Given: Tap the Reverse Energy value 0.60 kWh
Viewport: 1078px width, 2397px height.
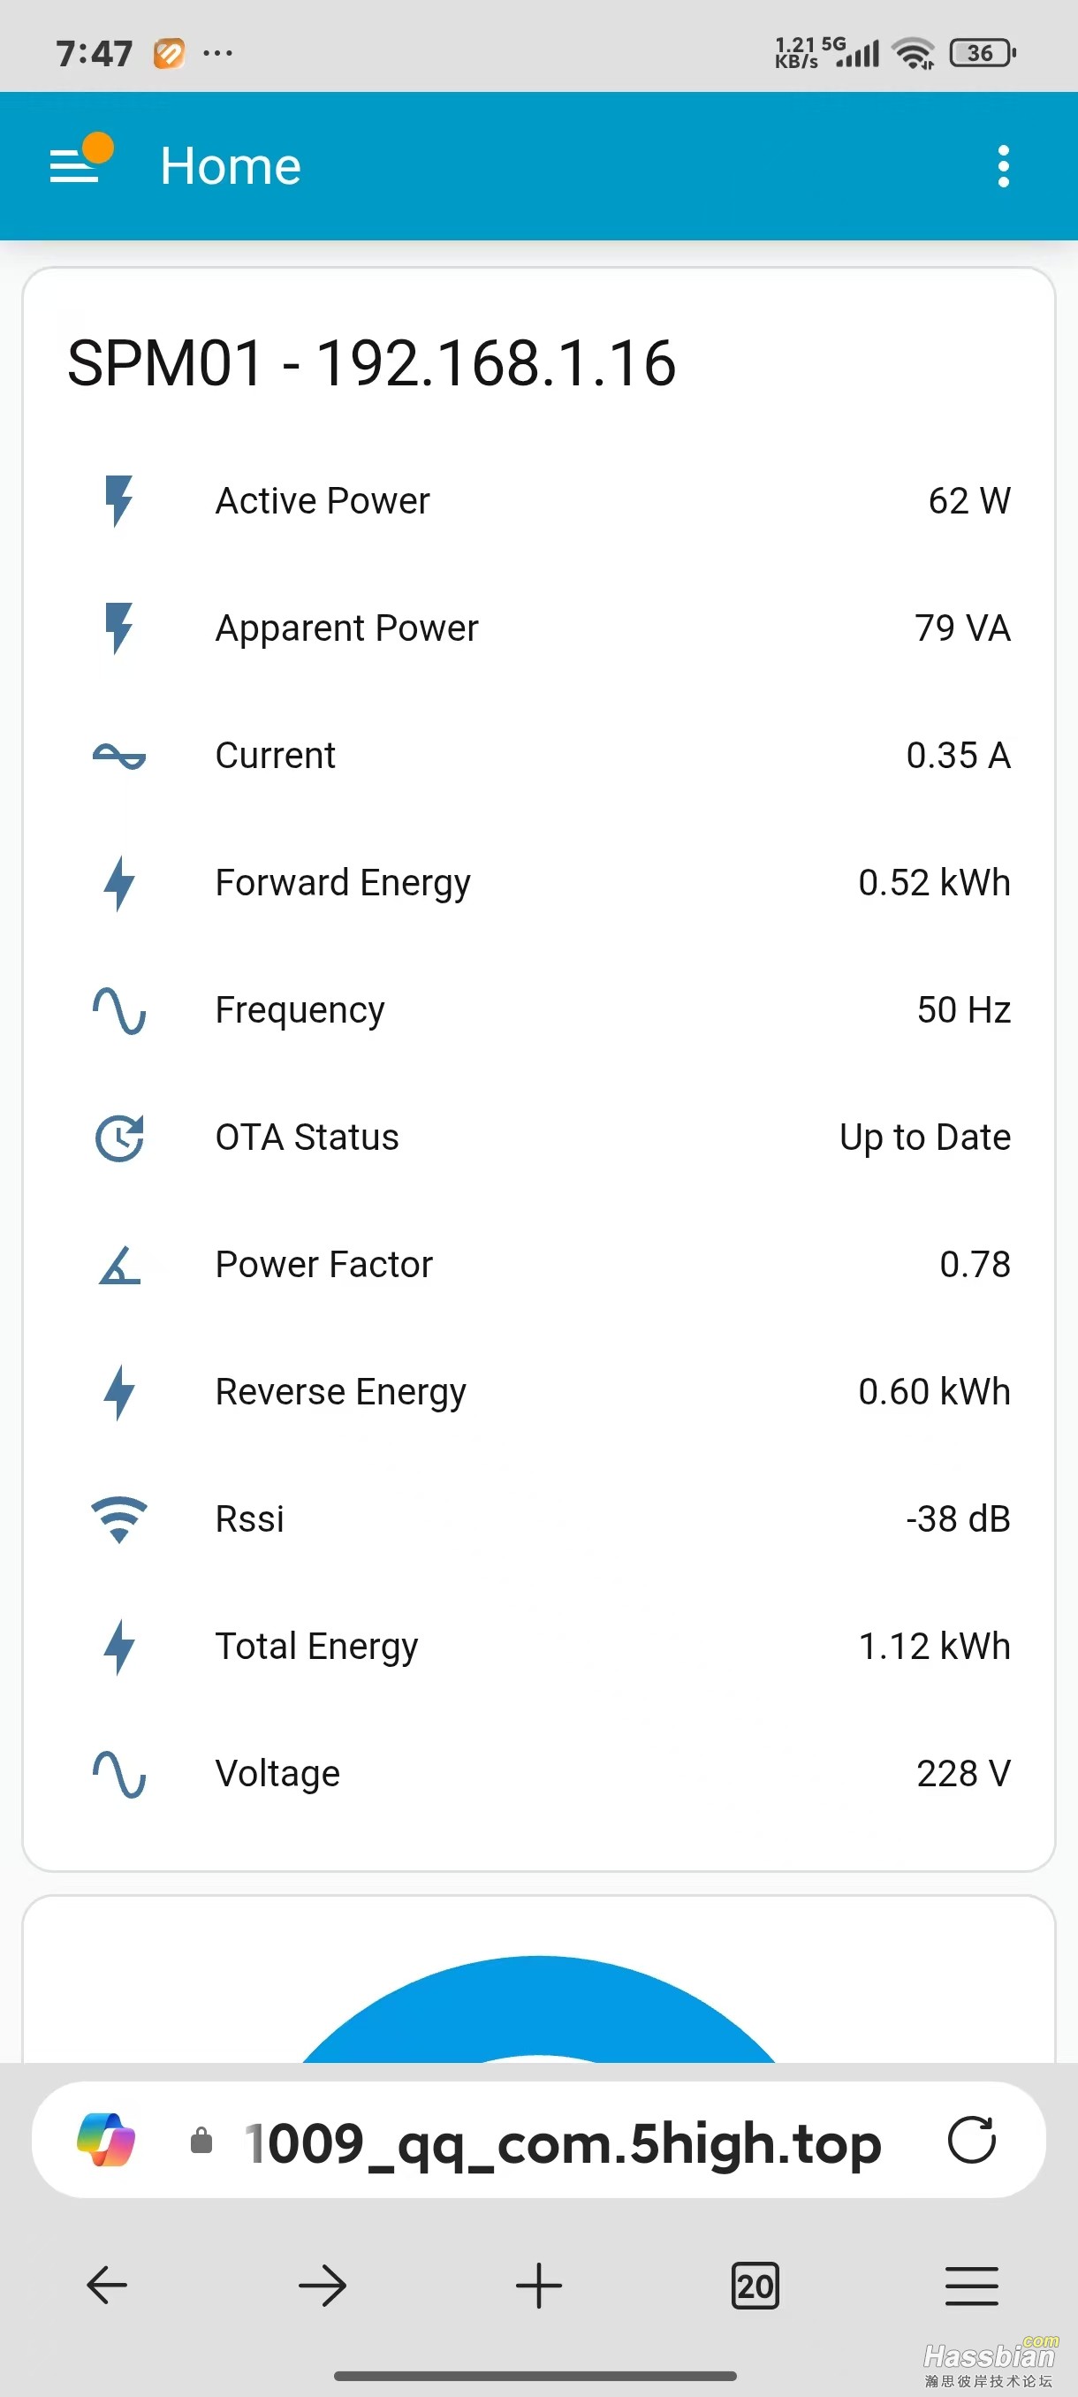Looking at the screenshot, I should (x=933, y=1392).
